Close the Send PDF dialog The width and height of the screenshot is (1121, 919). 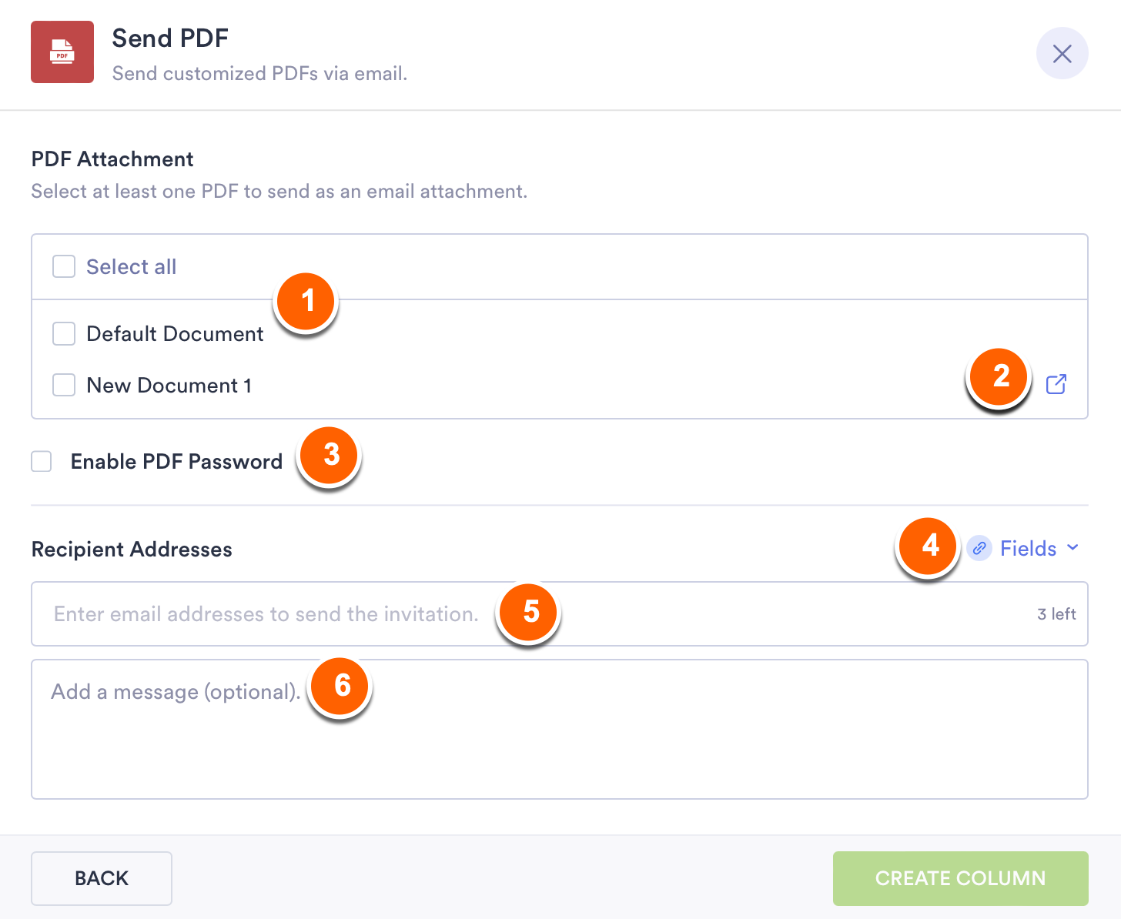pos(1062,53)
